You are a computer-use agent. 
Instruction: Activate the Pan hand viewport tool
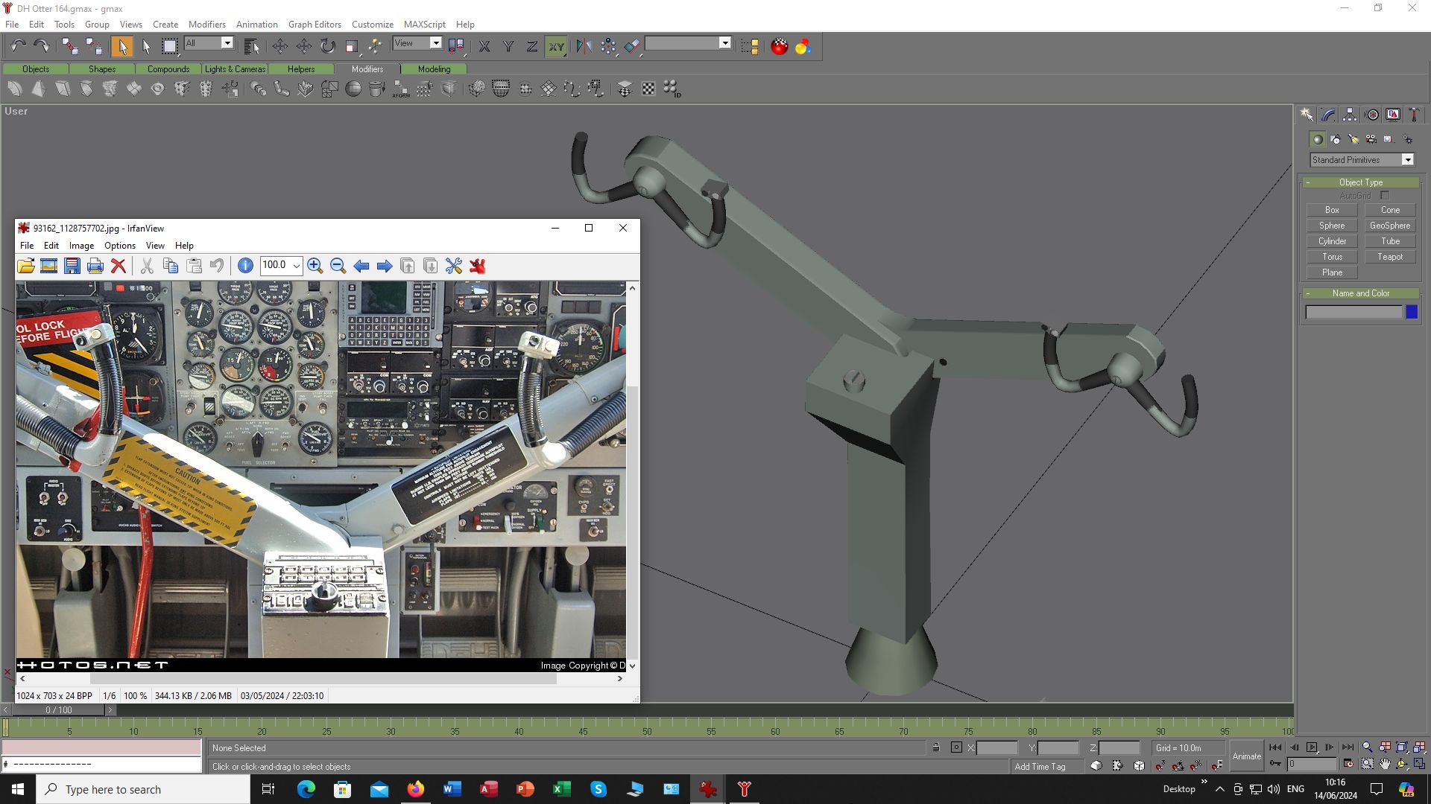(1385, 764)
